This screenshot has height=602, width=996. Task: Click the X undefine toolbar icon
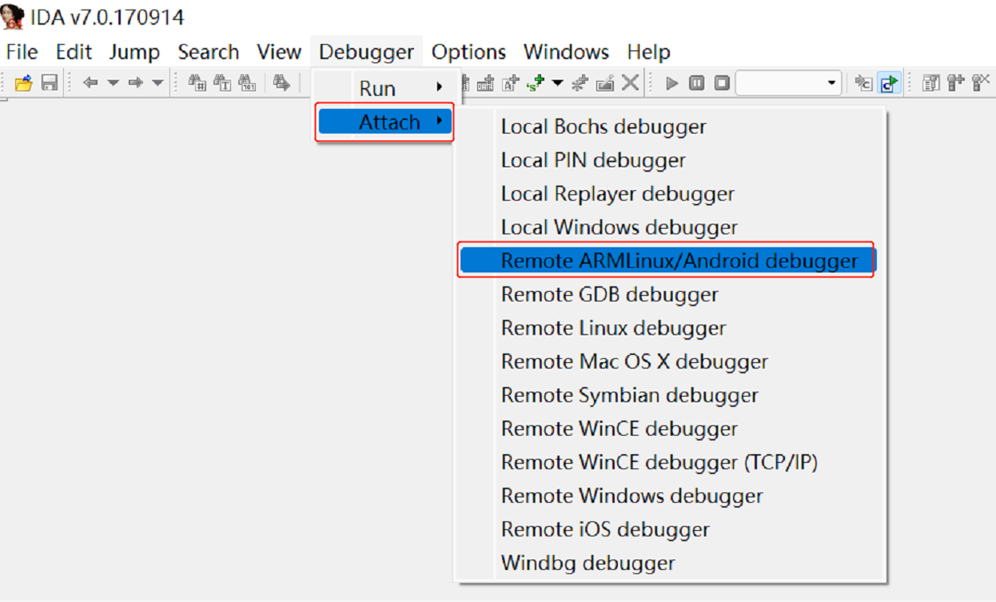pyautogui.click(x=631, y=82)
